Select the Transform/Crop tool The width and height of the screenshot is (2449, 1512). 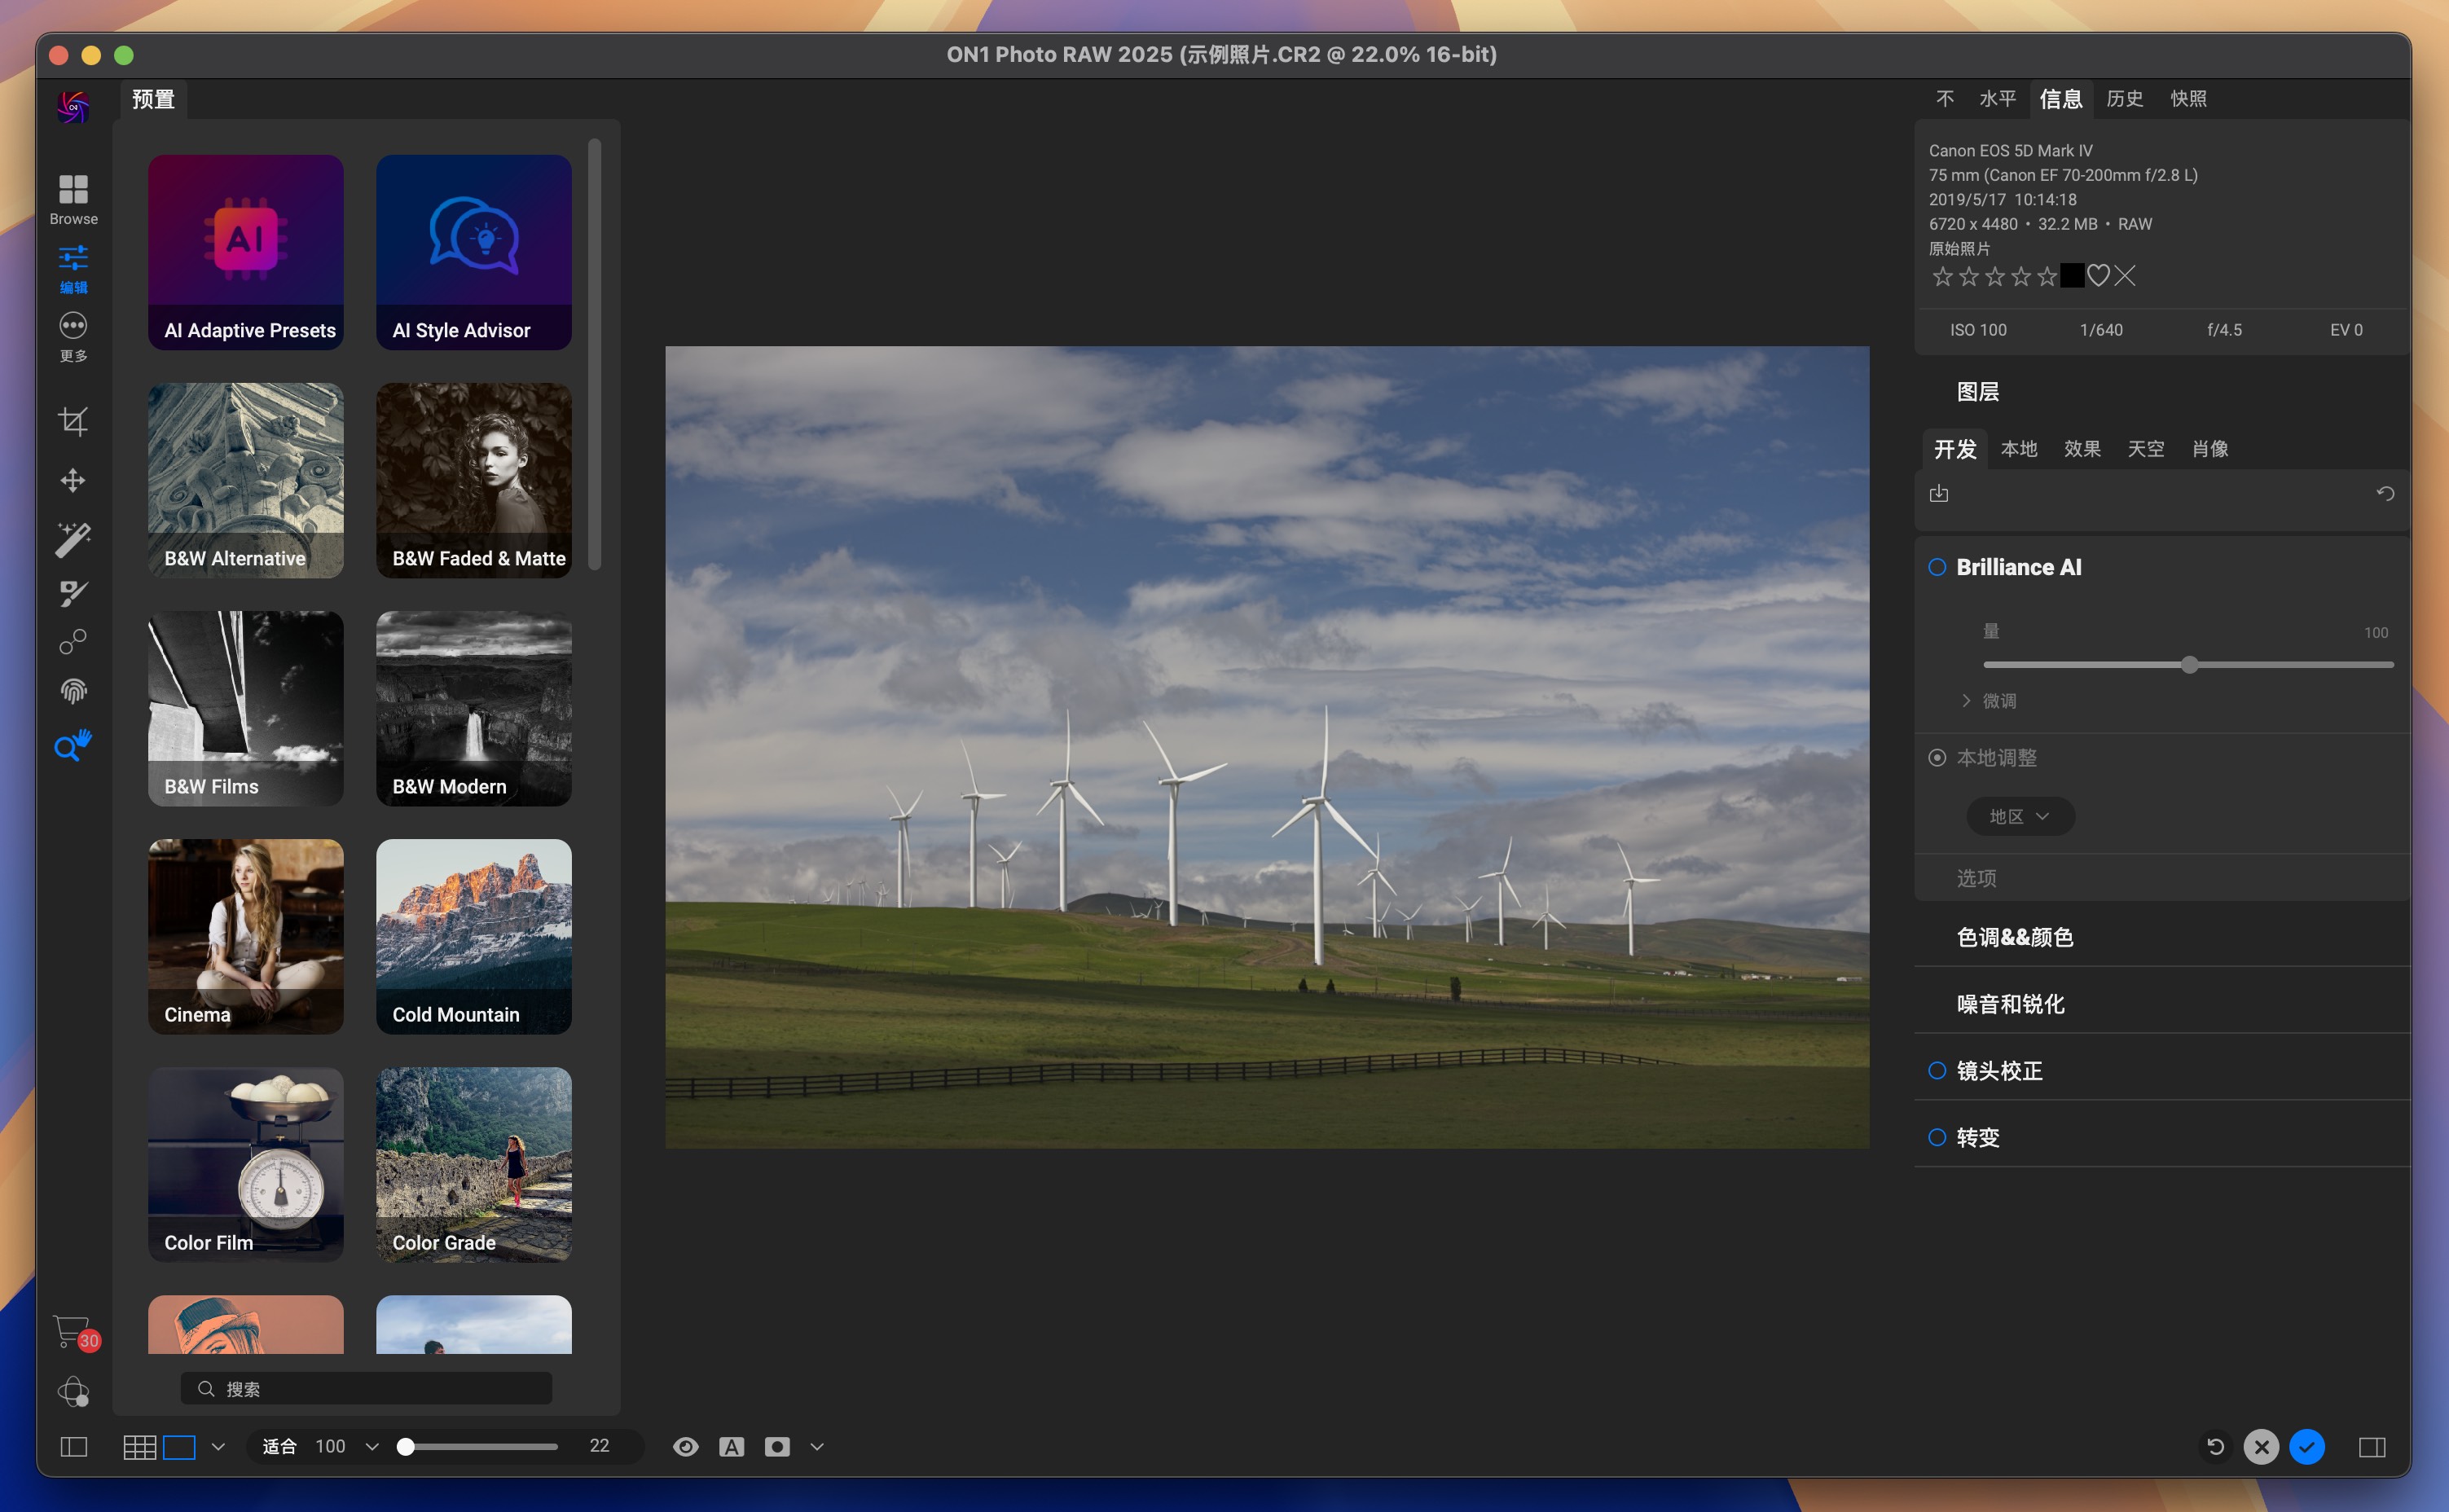(73, 420)
